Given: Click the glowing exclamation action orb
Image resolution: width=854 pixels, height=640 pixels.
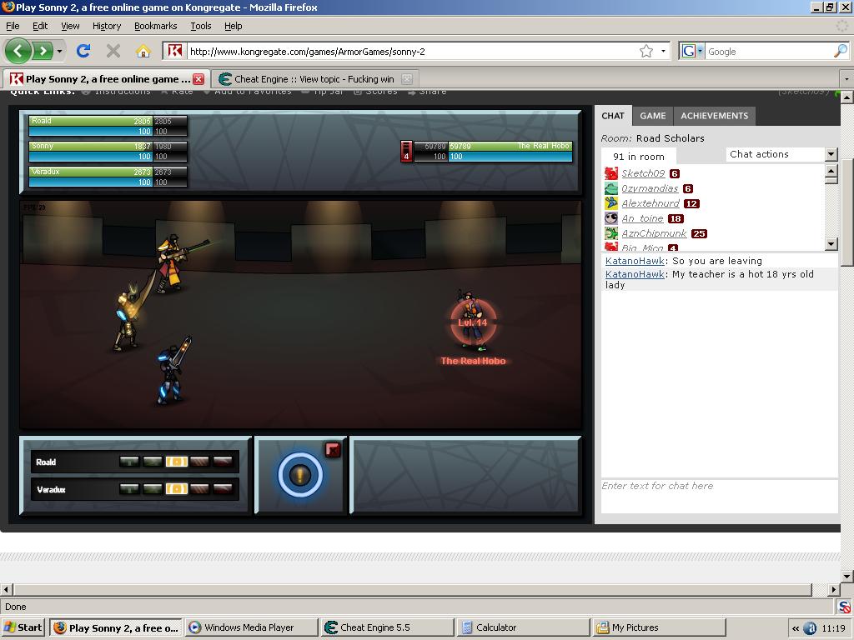Looking at the screenshot, I should (x=300, y=475).
